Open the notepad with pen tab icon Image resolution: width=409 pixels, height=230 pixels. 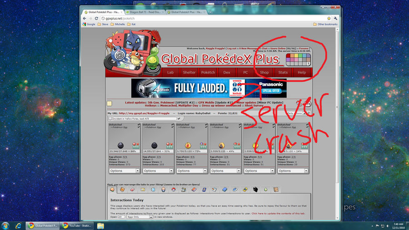[214, 190]
